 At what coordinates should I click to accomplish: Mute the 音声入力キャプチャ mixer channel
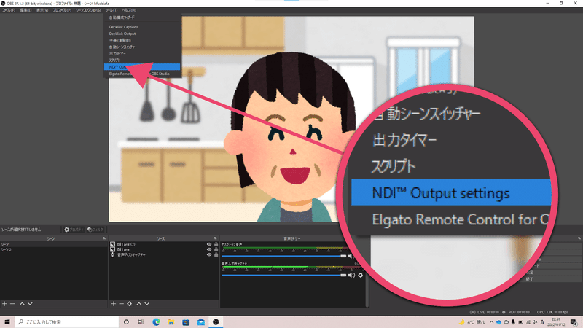(351, 276)
